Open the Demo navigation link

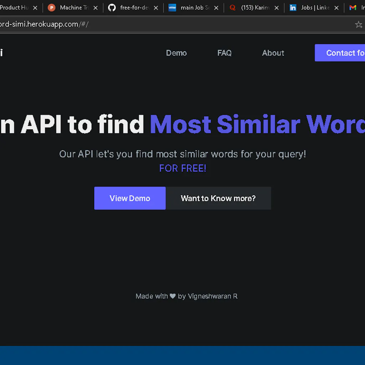pyautogui.click(x=176, y=53)
